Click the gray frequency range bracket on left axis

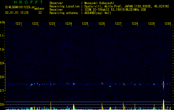[x=6, y=77]
